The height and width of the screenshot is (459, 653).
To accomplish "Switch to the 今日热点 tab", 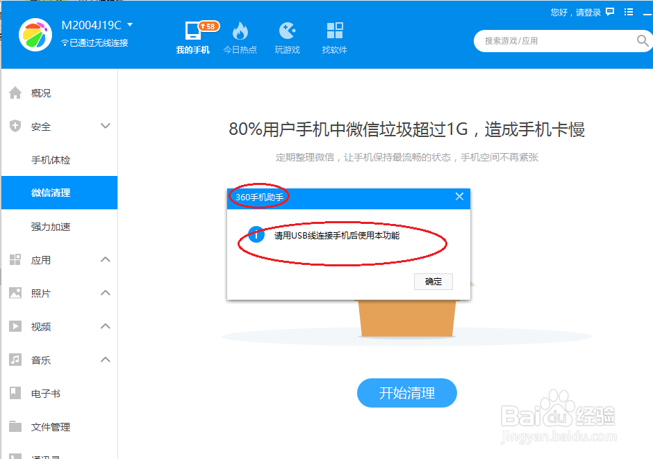I will point(240,38).
